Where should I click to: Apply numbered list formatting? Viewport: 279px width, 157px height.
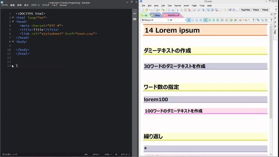tap(226, 20)
